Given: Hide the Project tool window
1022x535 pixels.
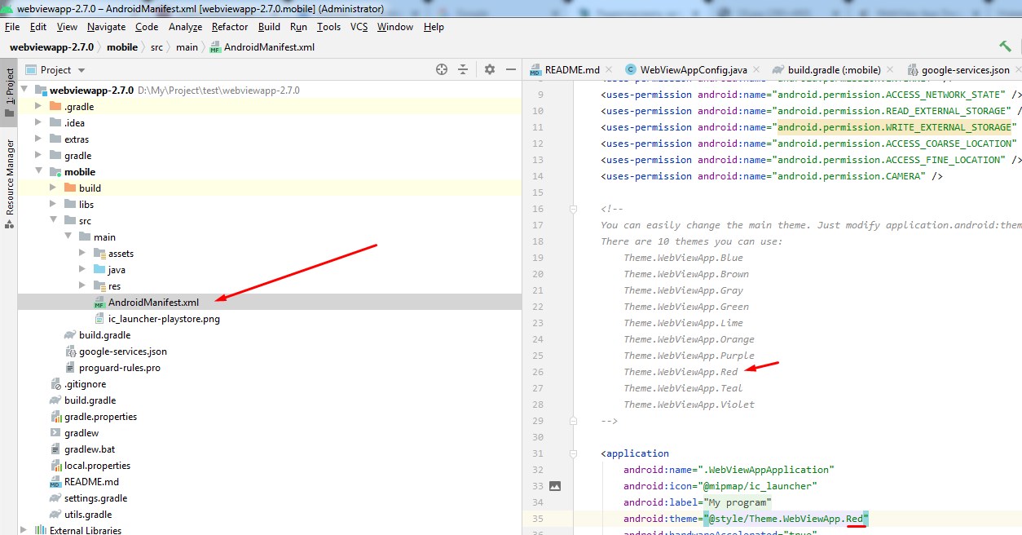Looking at the screenshot, I should coord(510,69).
